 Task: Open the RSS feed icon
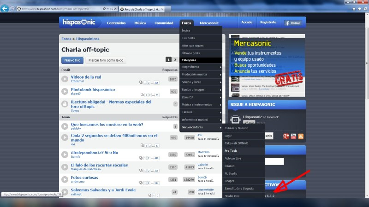pos(301,136)
